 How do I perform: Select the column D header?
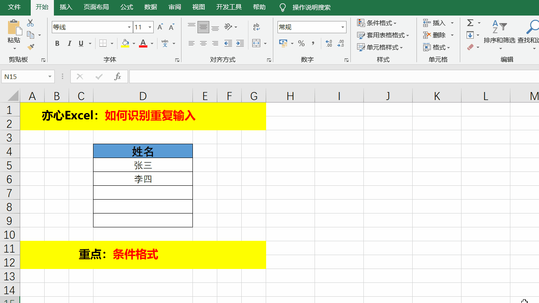pos(143,96)
